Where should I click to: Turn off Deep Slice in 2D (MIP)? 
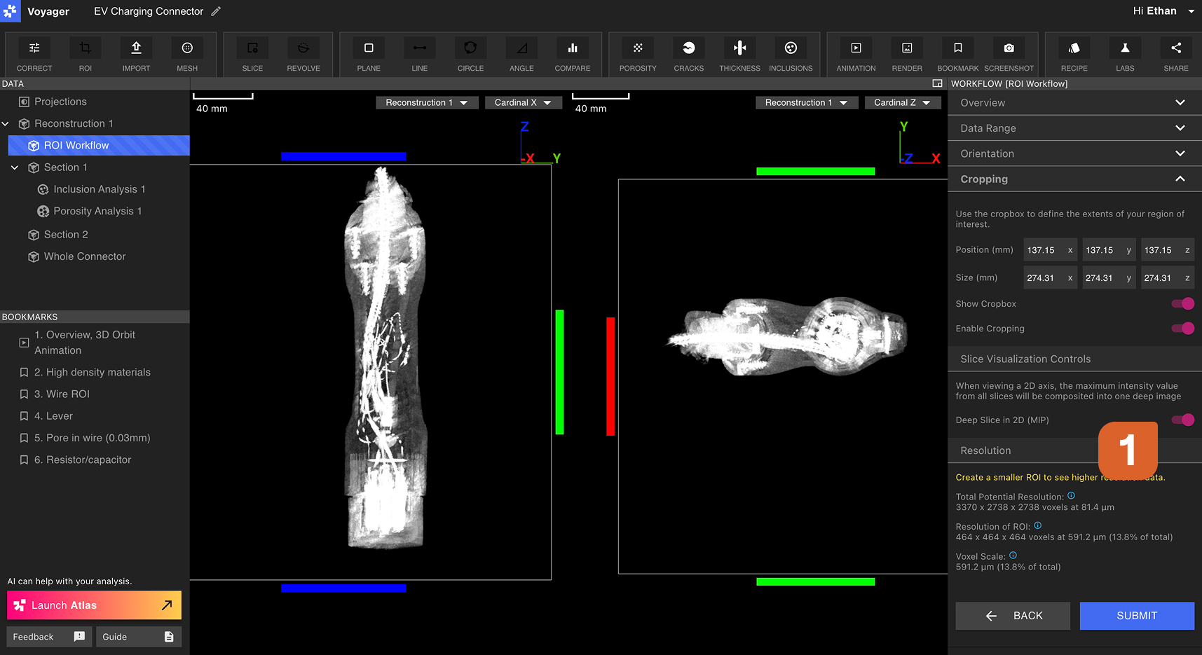(1182, 420)
